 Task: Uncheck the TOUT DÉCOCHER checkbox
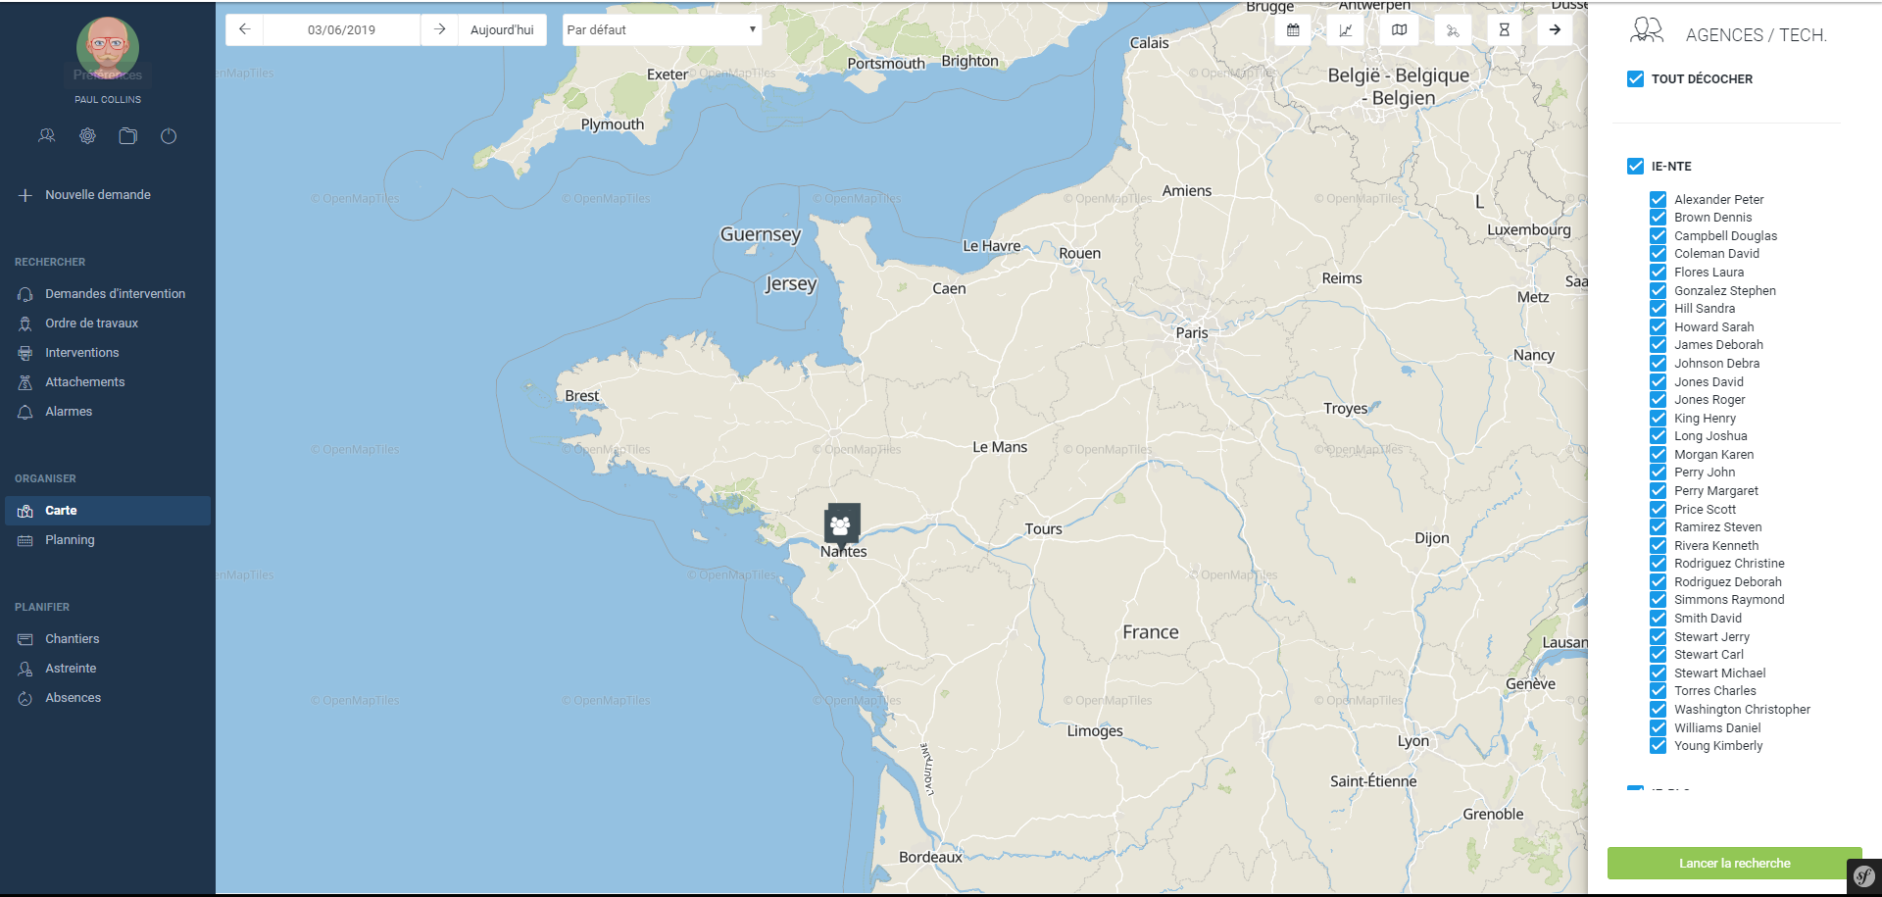[x=1635, y=79]
